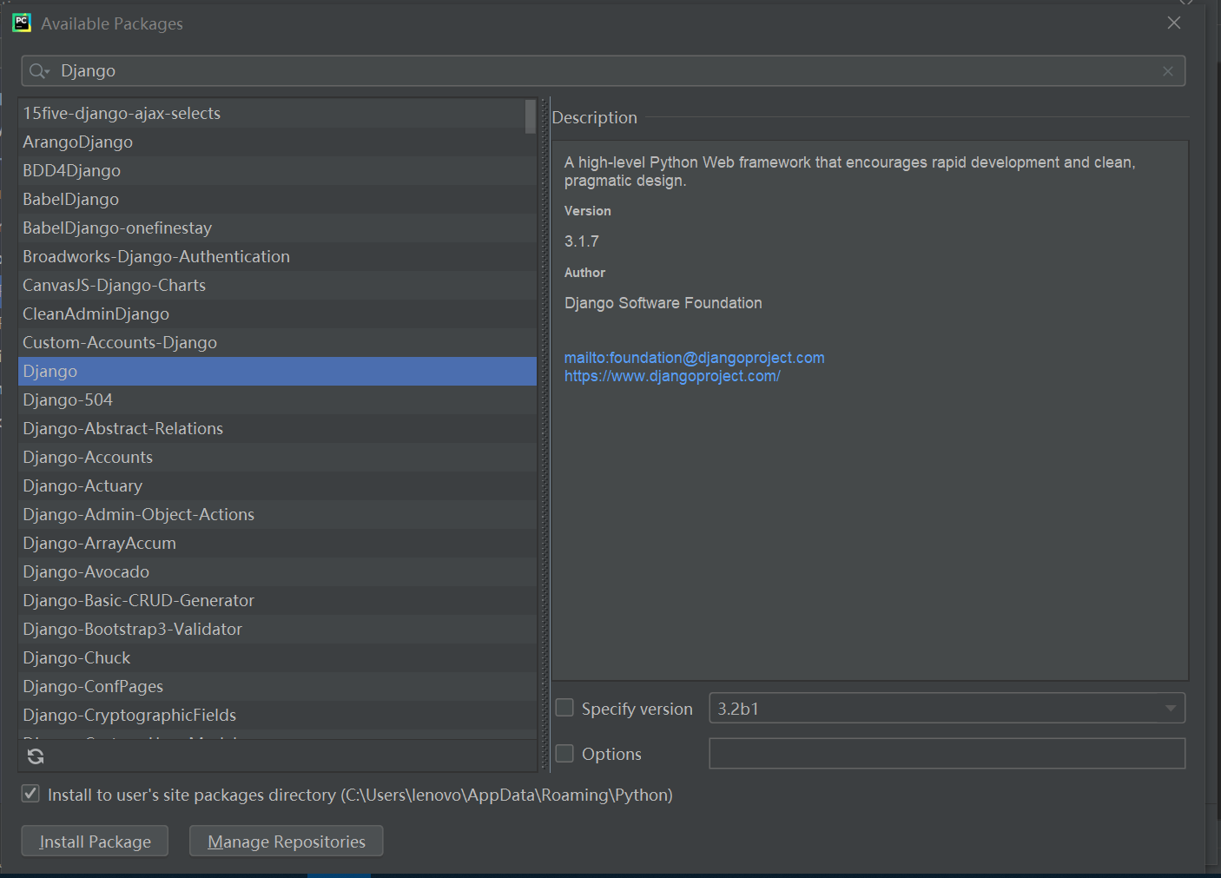Image resolution: width=1221 pixels, height=878 pixels.
Task: Click Django Software Foundation author text
Action: [663, 303]
